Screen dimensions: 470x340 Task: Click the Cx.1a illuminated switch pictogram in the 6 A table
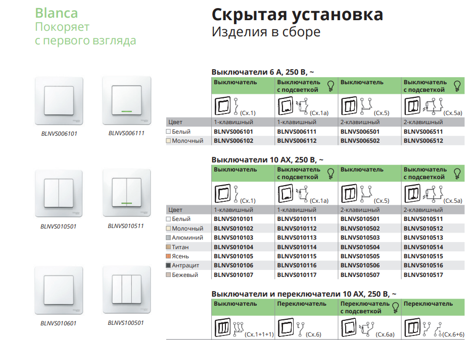tap(286, 106)
